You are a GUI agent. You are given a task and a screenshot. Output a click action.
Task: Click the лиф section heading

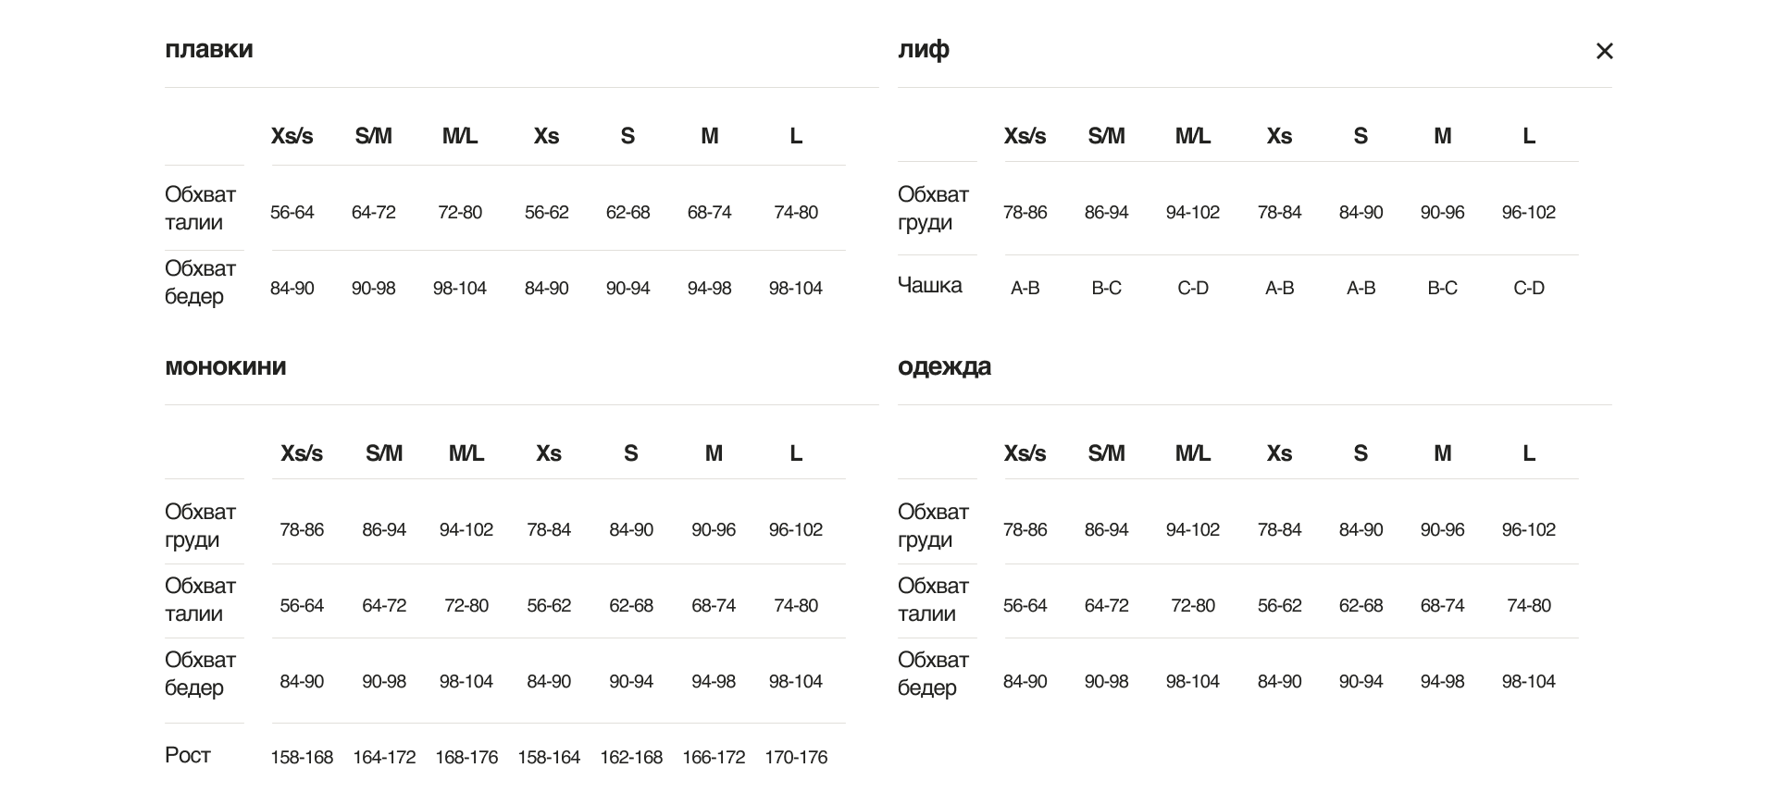pyautogui.click(x=923, y=49)
